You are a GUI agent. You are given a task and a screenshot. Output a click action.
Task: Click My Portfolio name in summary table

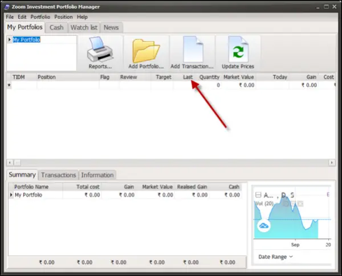pyautogui.click(x=28, y=195)
